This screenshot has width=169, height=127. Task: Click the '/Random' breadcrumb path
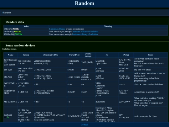tap(6, 13)
